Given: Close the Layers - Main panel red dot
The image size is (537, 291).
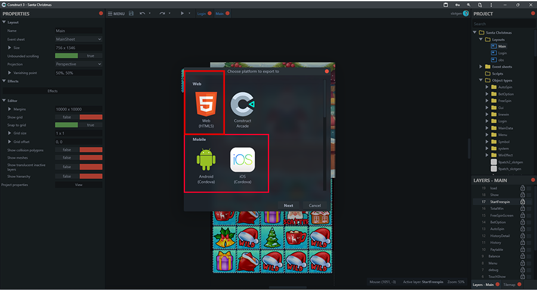Looking at the screenshot, I should [533, 180].
